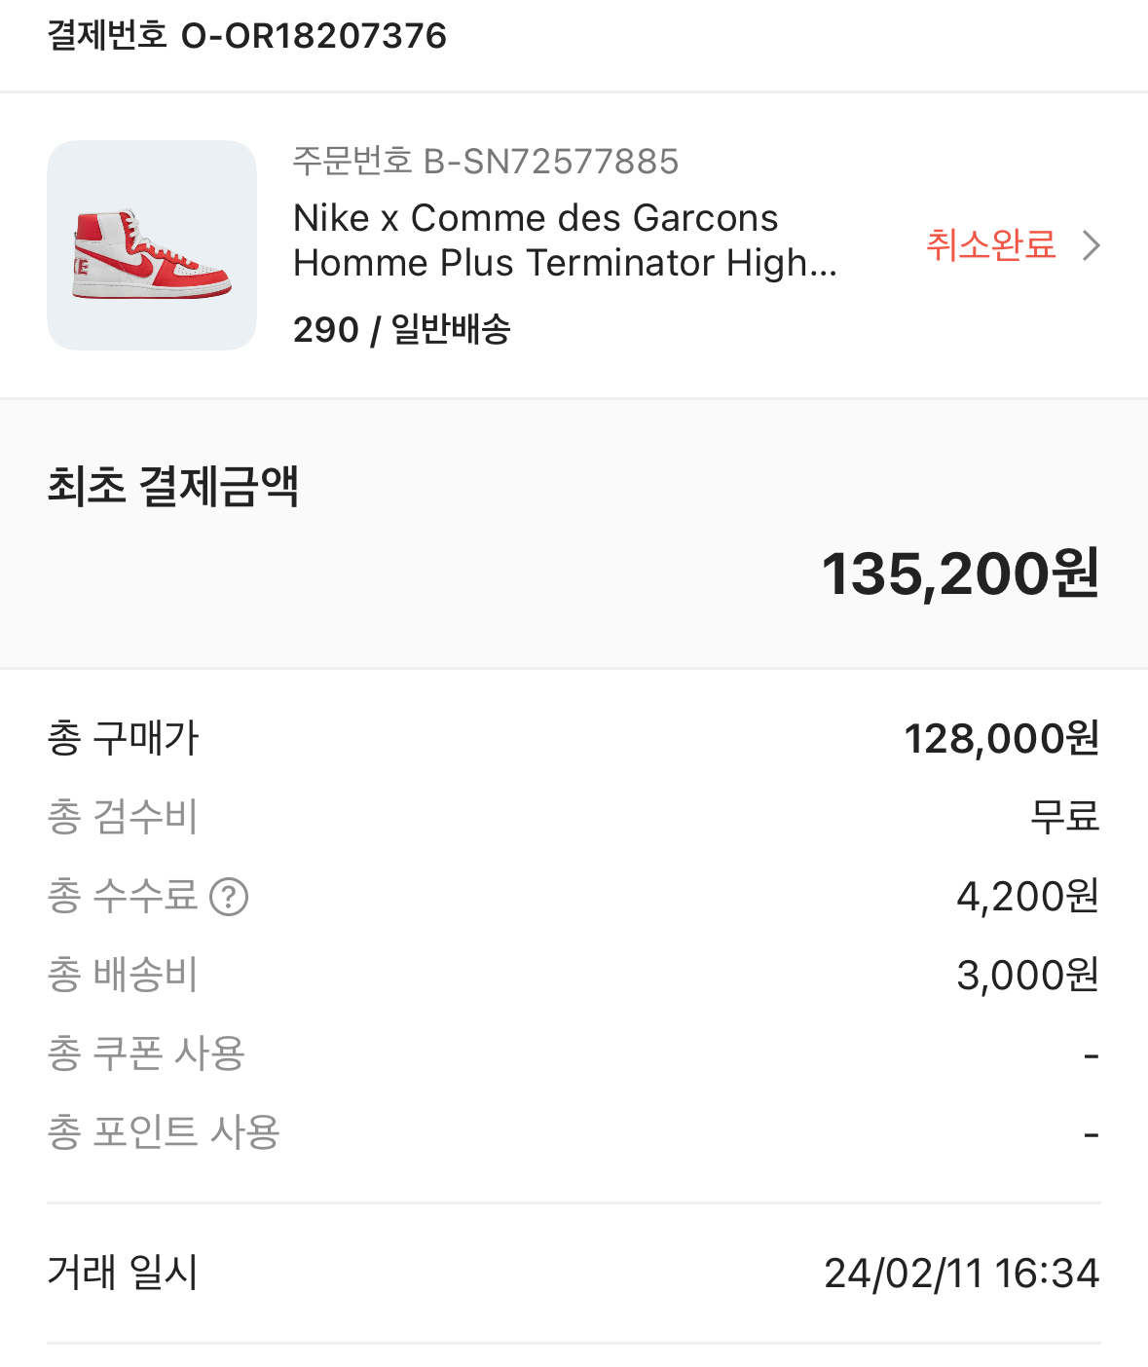Tap the help icon beside 총 수수료
This screenshot has width=1148, height=1367.
pos(229,897)
